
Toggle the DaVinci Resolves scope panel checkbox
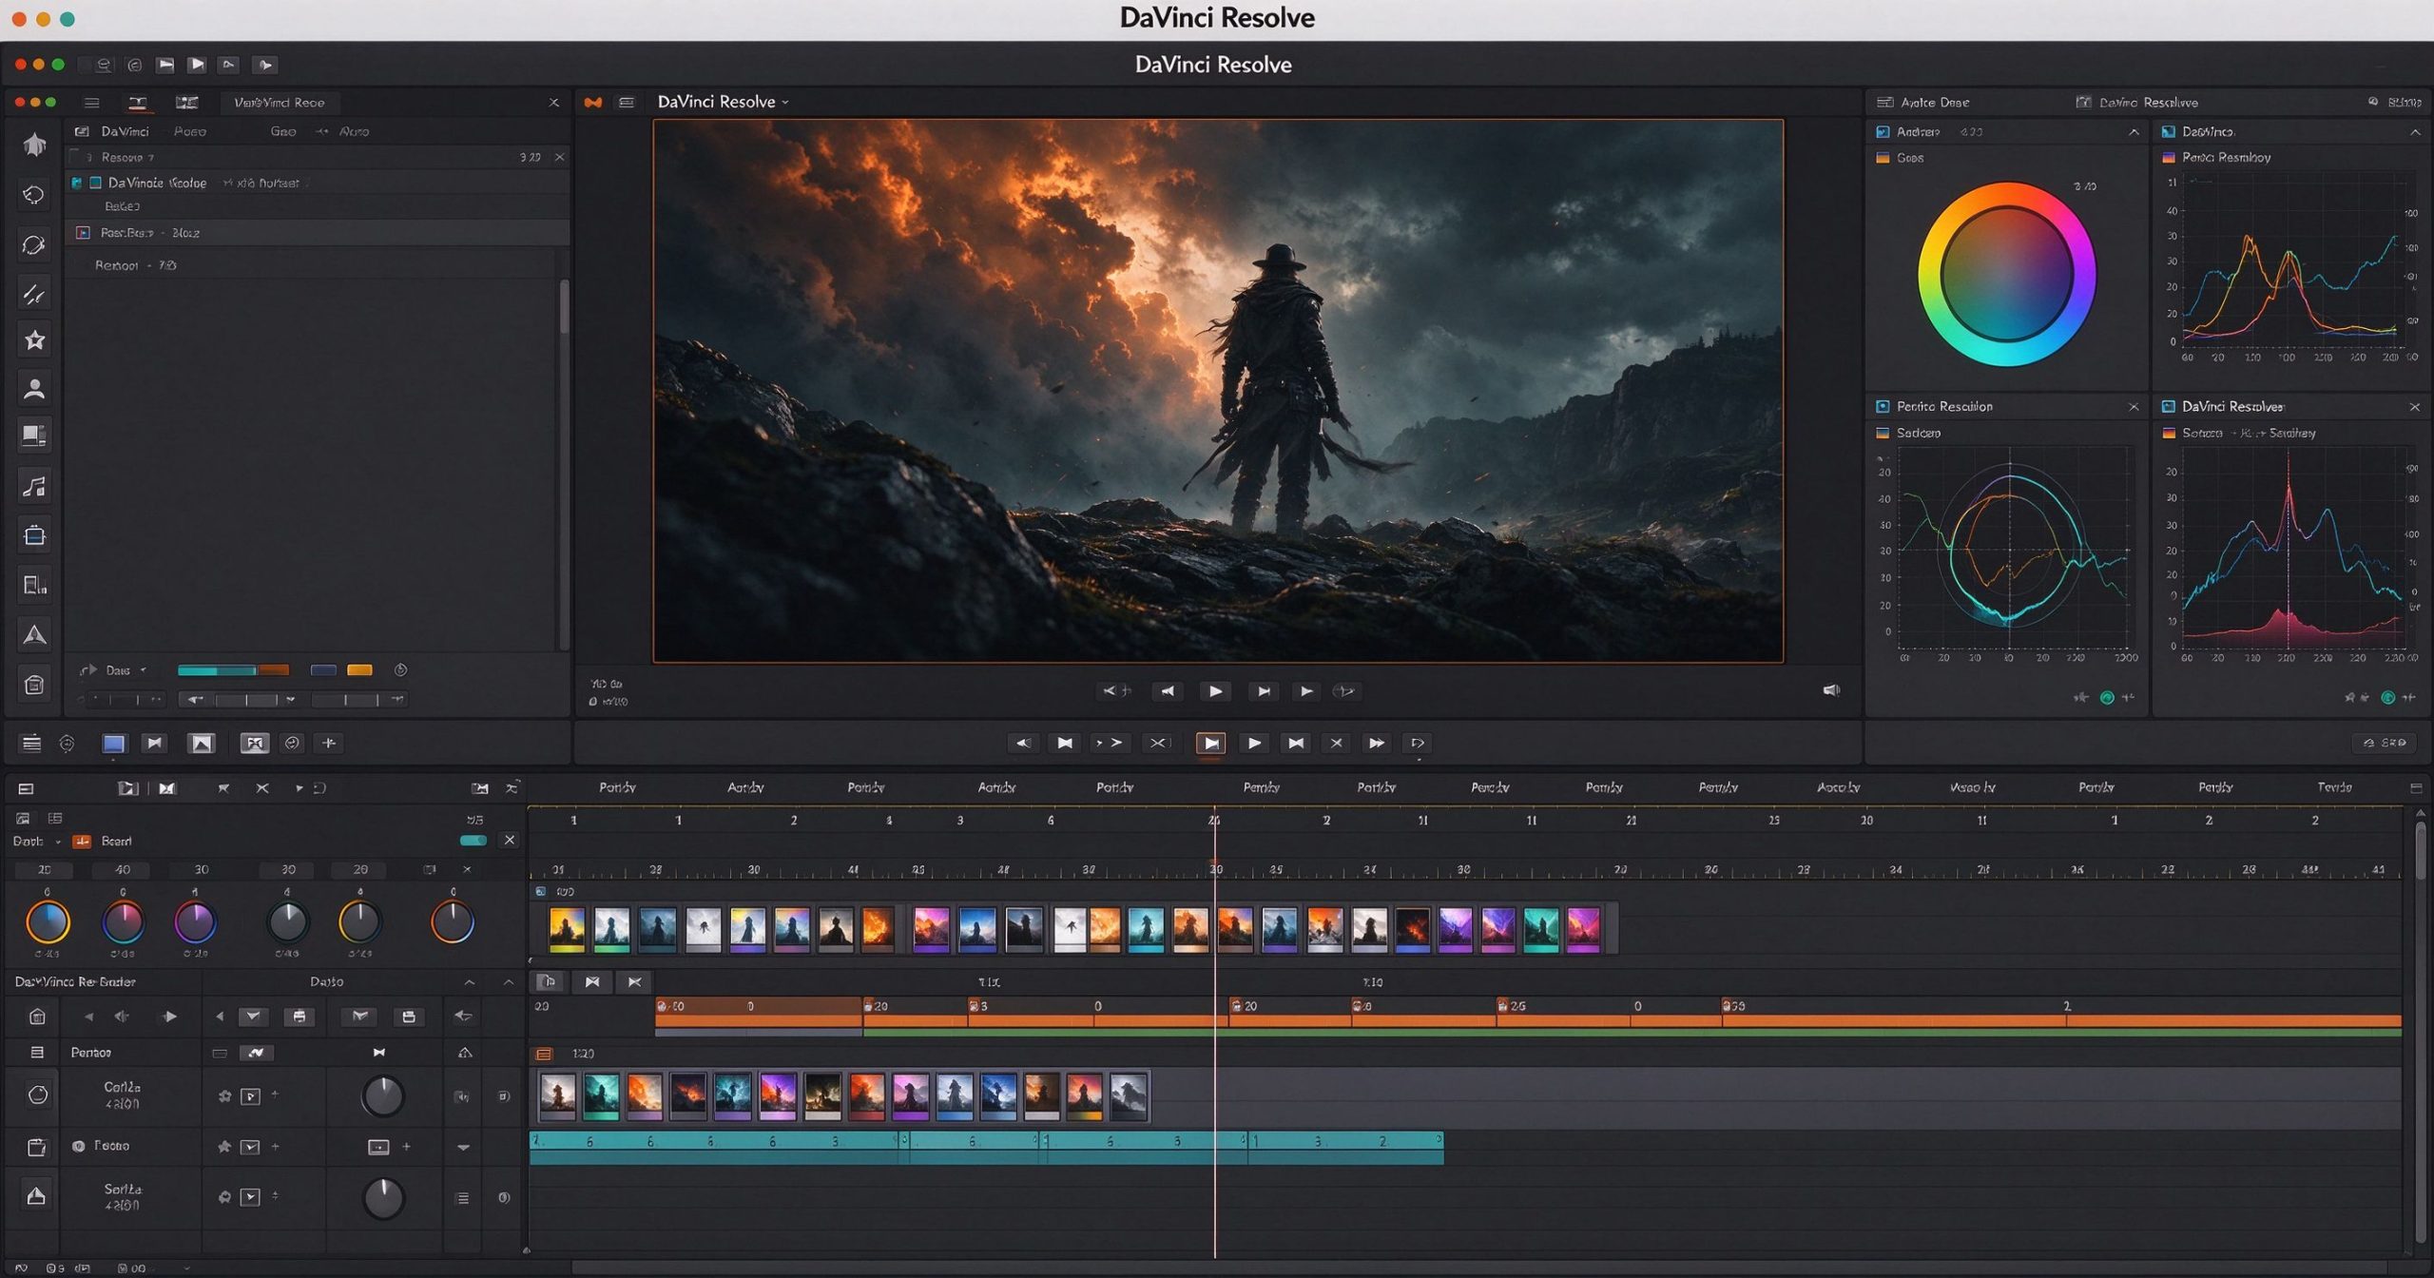pos(2168,406)
